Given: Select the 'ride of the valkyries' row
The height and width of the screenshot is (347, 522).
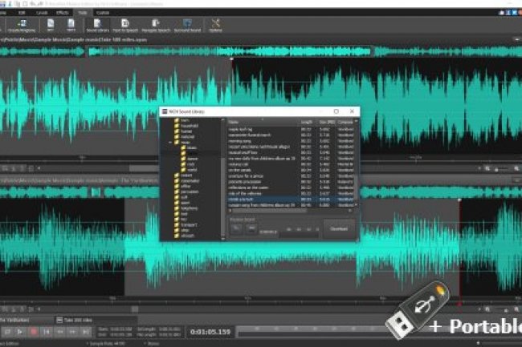Looking at the screenshot, I should click(x=290, y=193).
